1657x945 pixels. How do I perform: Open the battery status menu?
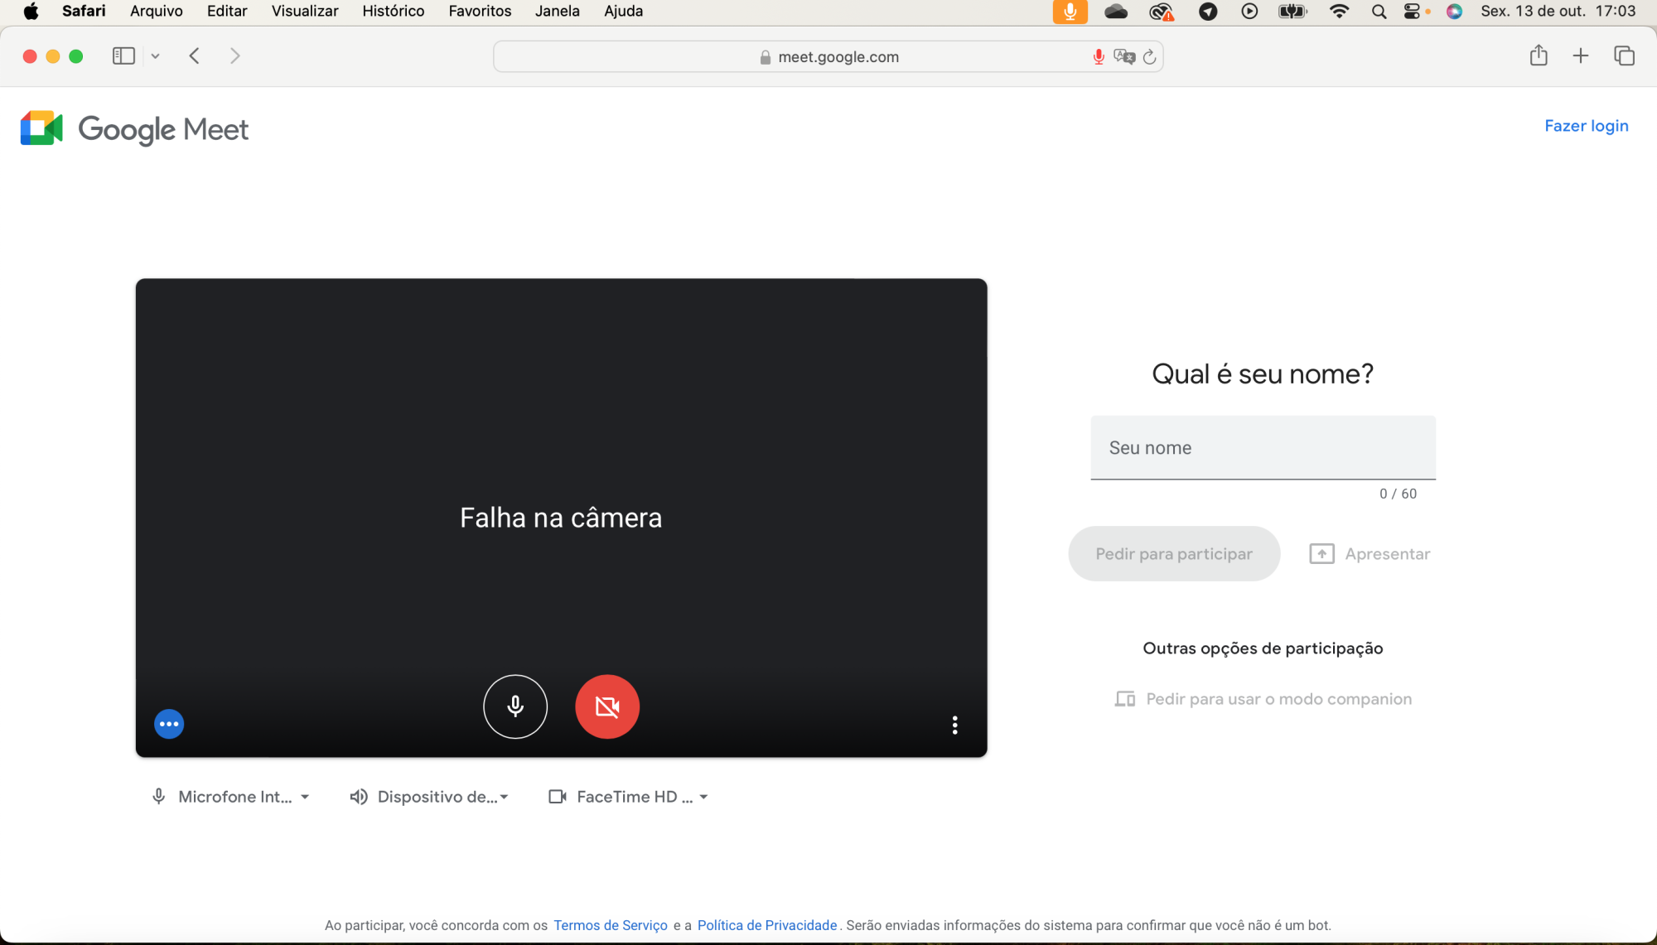tap(1292, 12)
